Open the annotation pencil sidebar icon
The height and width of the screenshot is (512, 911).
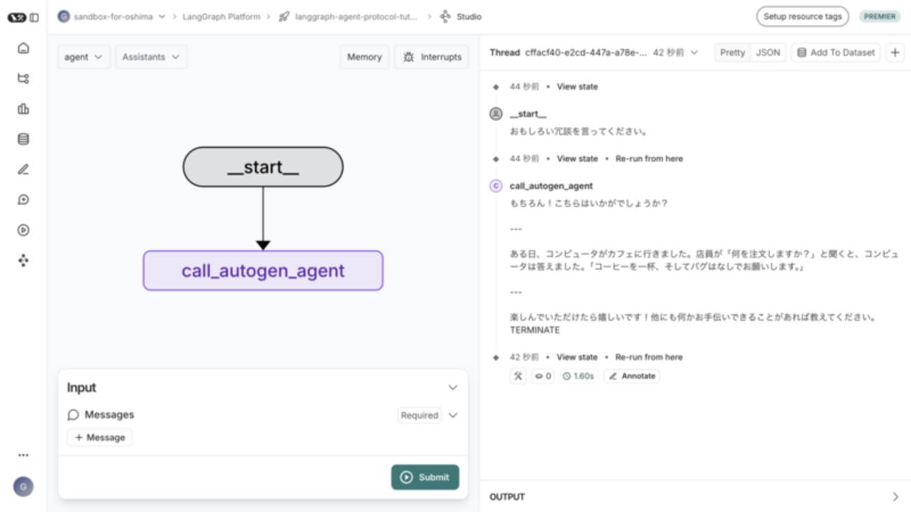click(x=23, y=169)
